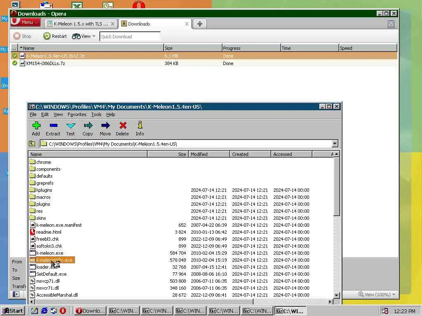The height and width of the screenshot is (316, 422).
Task: Sort 7-Zip list by Created column
Action: point(250,154)
